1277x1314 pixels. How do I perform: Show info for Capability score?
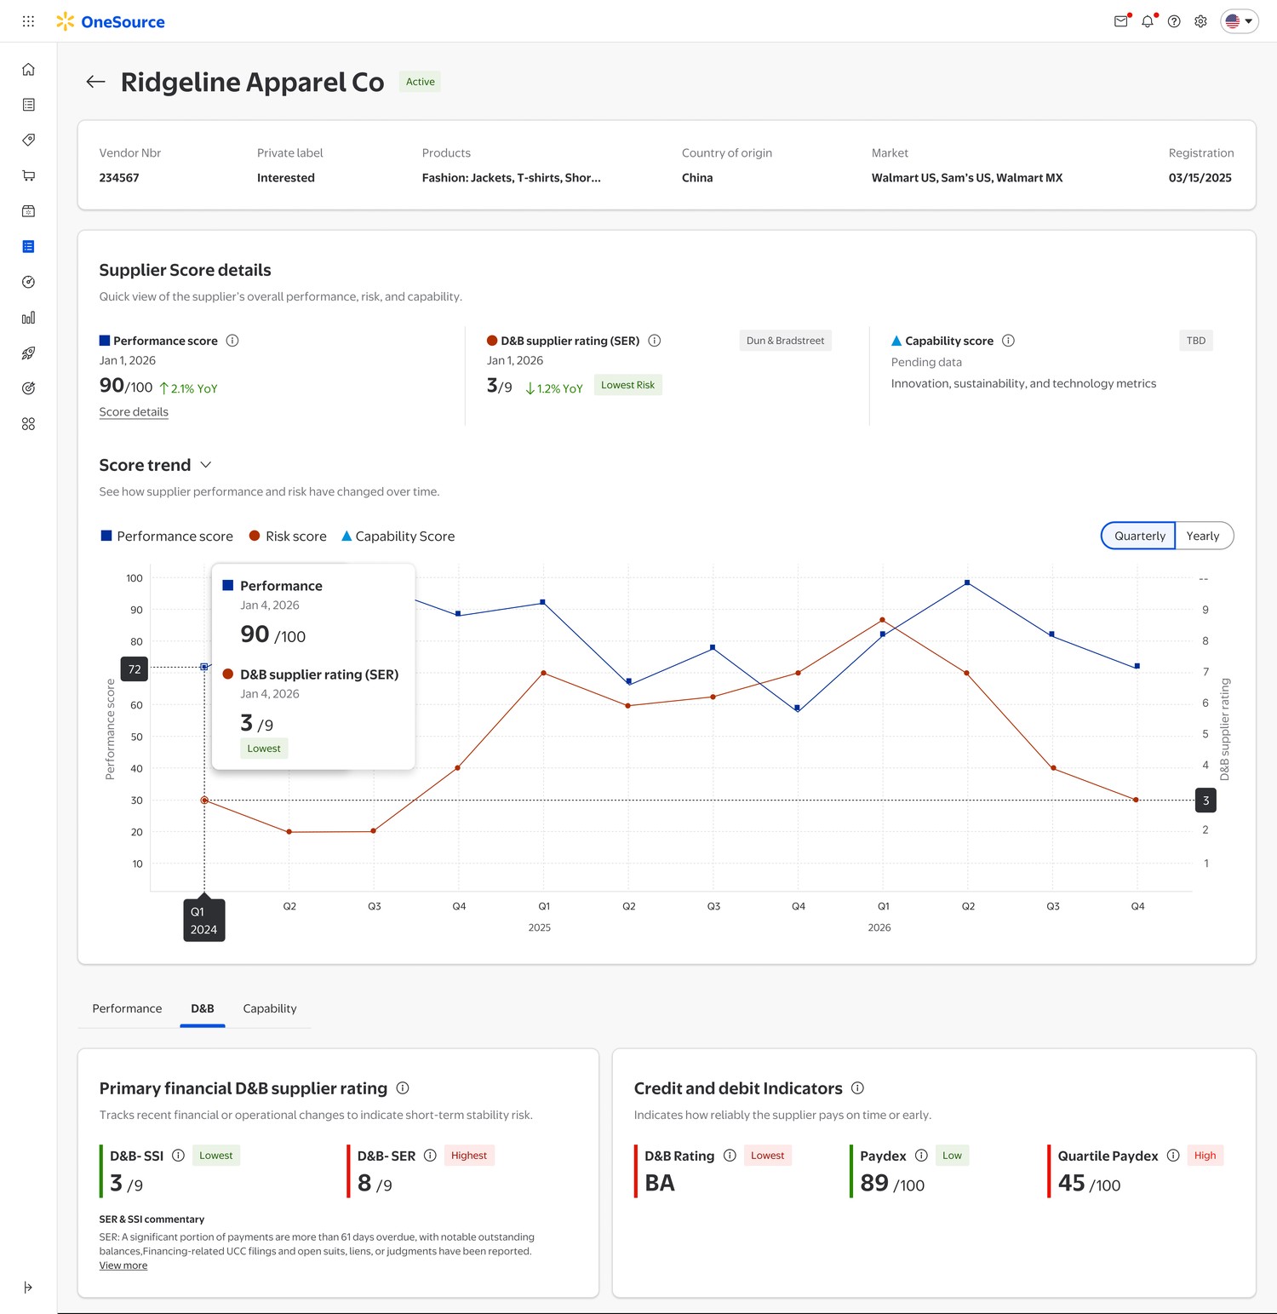(x=1008, y=341)
